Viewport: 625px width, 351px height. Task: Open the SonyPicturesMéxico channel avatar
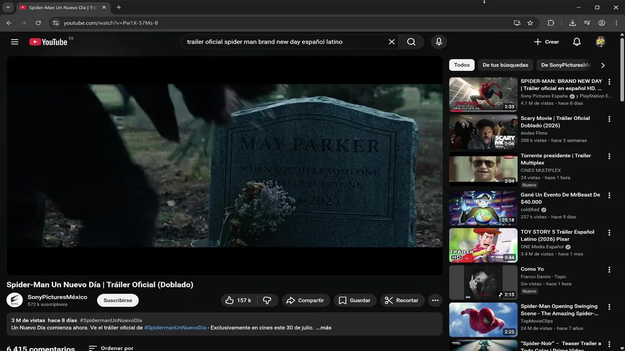pos(15,300)
